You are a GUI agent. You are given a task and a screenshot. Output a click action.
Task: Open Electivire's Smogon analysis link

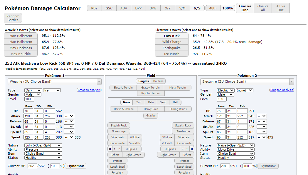[282, 90]
